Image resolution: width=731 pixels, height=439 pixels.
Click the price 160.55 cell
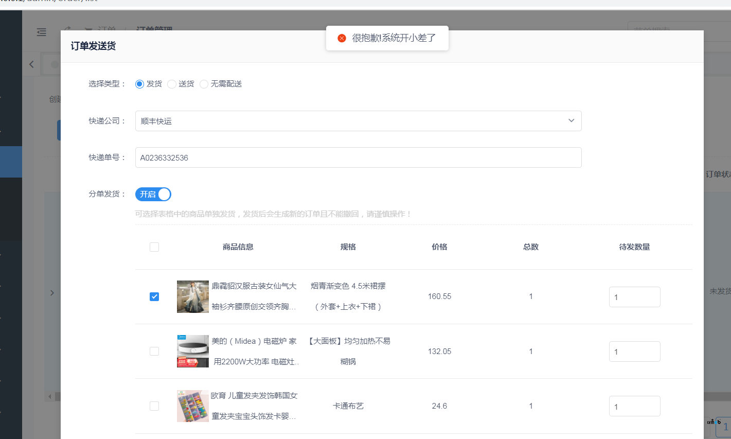pyautogui.click(x=439, y=296)
